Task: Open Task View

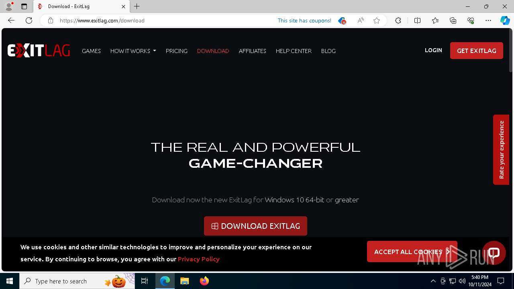Action: coord(145,281)
